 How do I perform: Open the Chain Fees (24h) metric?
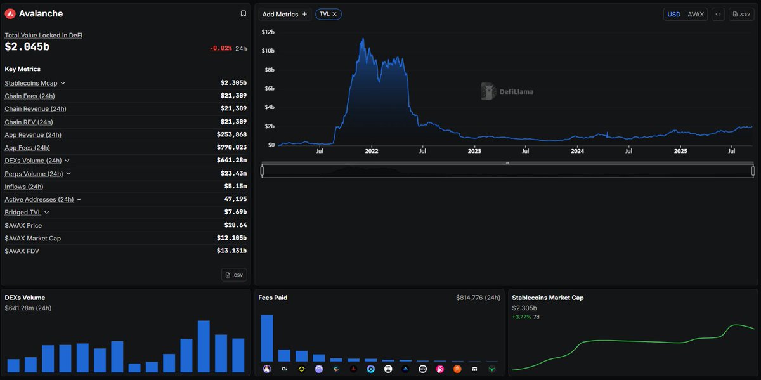(29, 96)
